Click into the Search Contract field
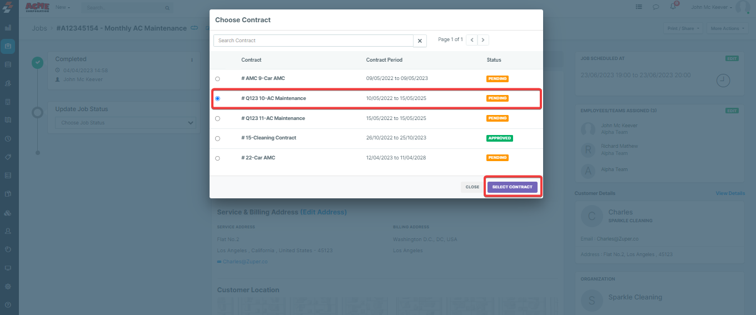The image size is (756, 315). pyautogui.click(x=313, y=41)
